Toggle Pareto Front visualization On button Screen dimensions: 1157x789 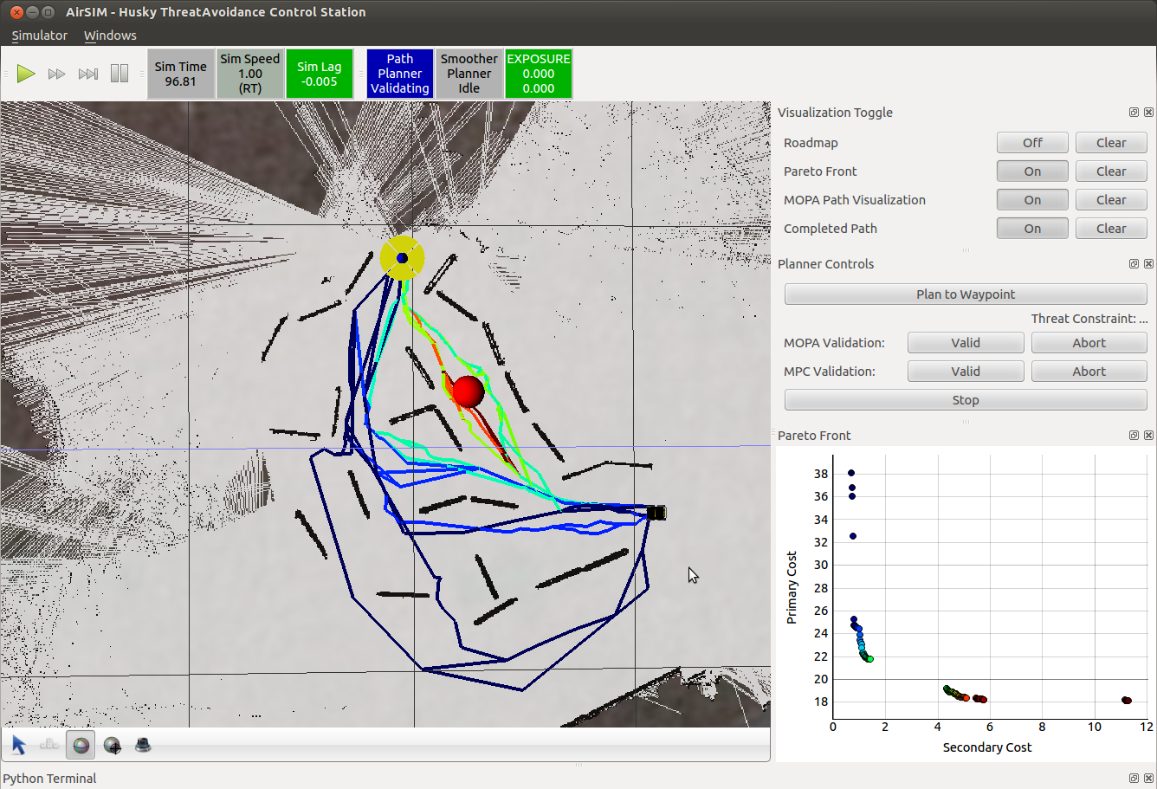(x=1032, y=171)
